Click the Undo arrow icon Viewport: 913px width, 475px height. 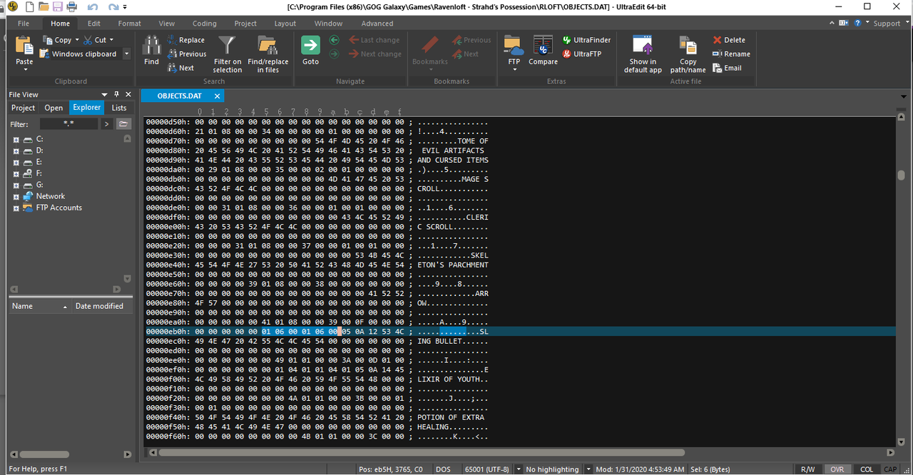(93, 6)
